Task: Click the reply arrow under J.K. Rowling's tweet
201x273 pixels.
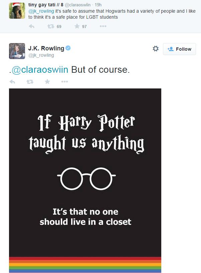Action: point(12,81)
